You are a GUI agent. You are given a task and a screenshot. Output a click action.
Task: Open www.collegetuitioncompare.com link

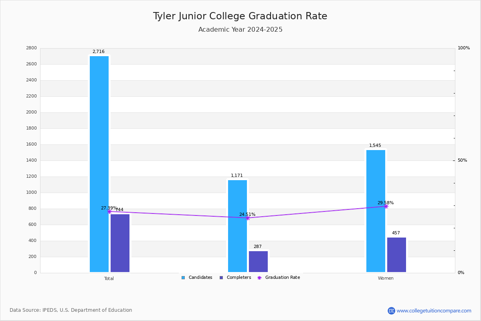[x=434, y=311]
